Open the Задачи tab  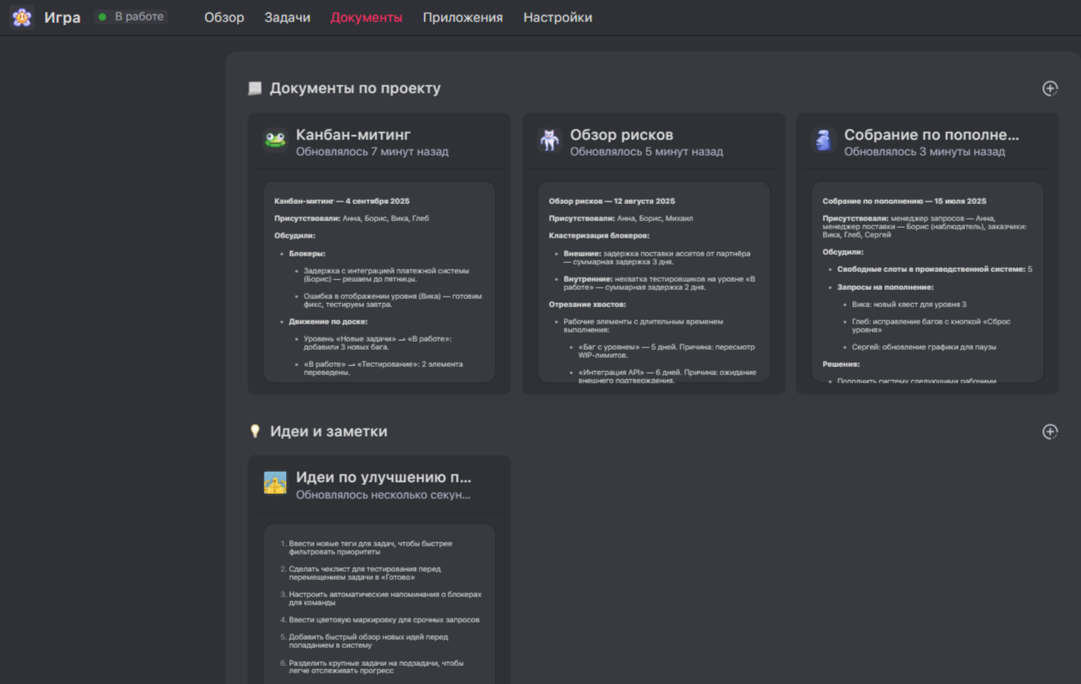pyautogui.click(x=287, y=17)
